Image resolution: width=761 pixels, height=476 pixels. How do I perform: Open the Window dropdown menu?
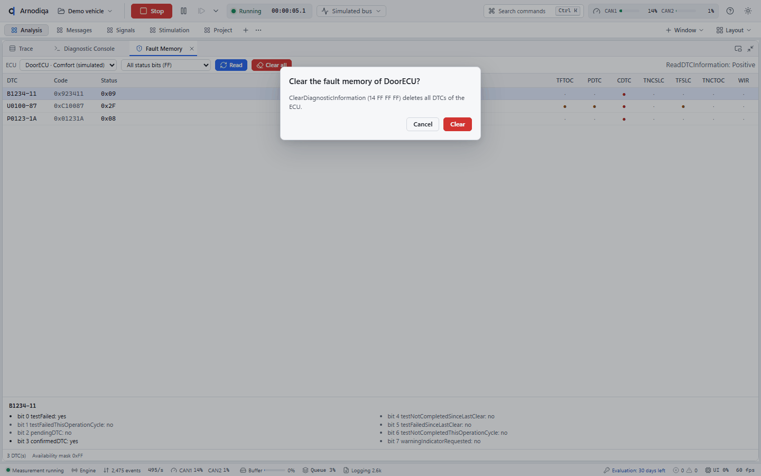coord(684,30)
